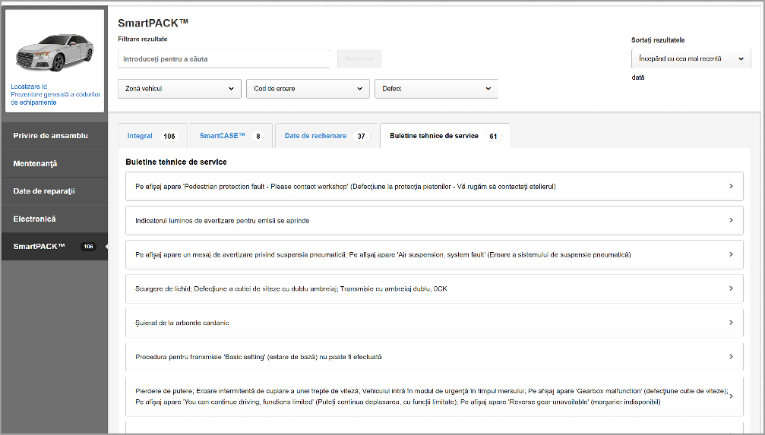Open 'Date de reparații' sidebar item
This screenshot has height=435, width=765.
44,191
